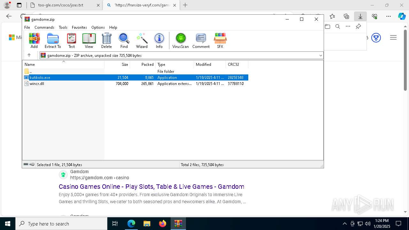The image size is (409, 230).
Task: Open a new browser tab
Action: tap(185, 5)
